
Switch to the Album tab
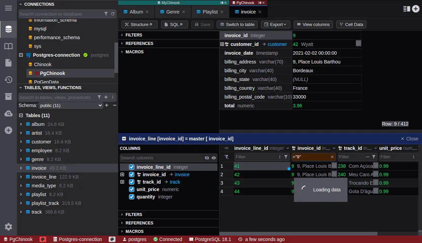tap(136, 12)
